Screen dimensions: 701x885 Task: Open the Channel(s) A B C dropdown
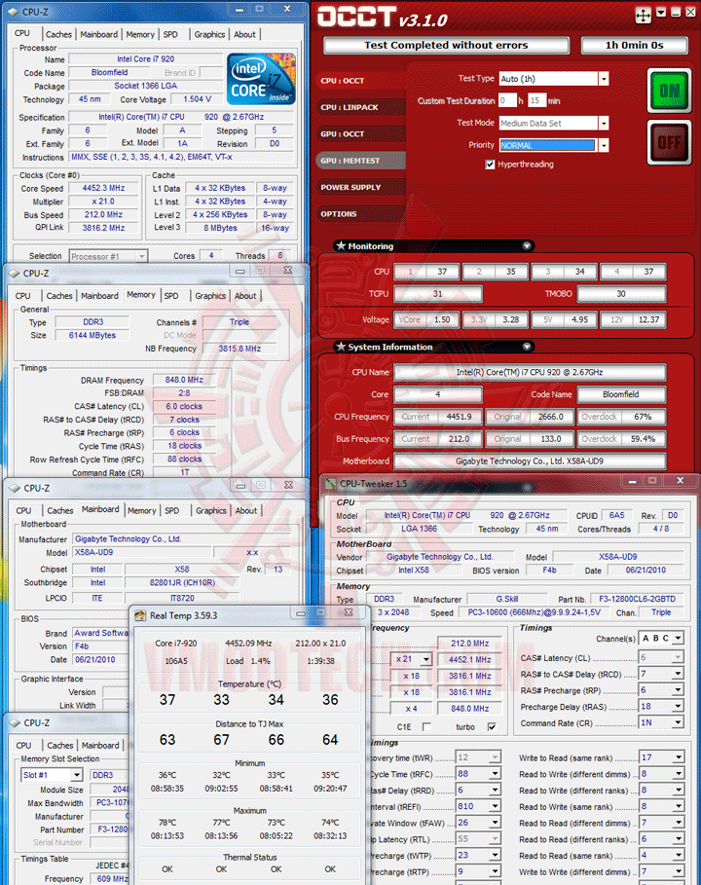678,639
